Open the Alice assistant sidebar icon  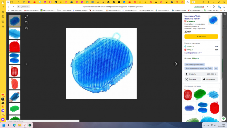click(3, 119)
